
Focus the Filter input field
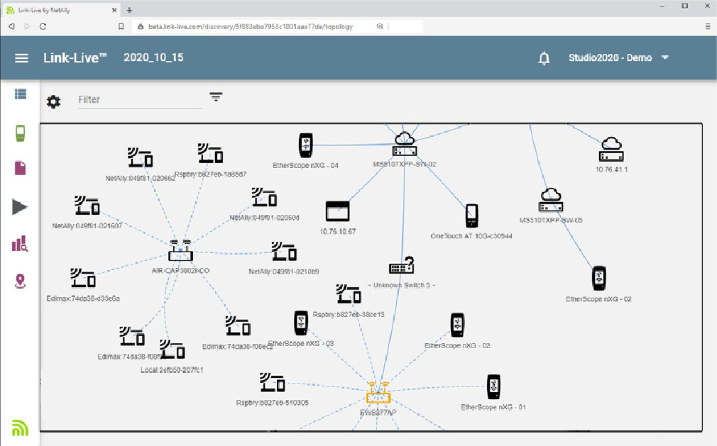click(x=140, y=99)
